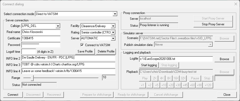Skip playback forward +120
Viewport: 240px width, 101px height.
[x=208, y=85]
